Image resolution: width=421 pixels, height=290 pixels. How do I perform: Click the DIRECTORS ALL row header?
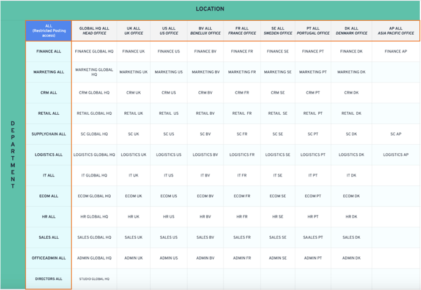(x=48, y=279)
